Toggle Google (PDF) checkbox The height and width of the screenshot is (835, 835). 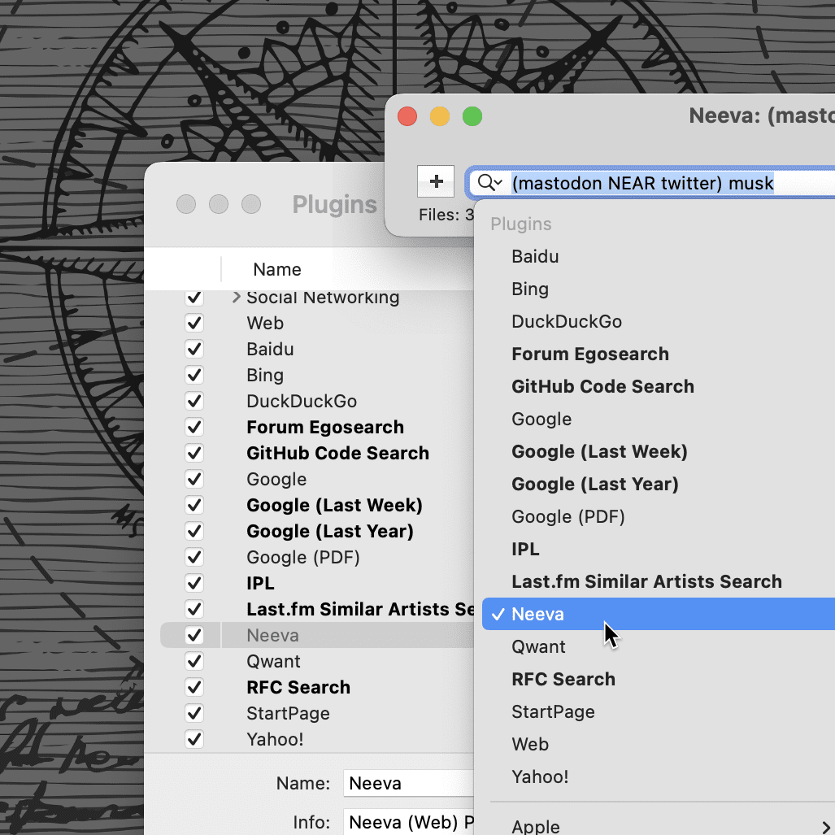click(194, 558)
